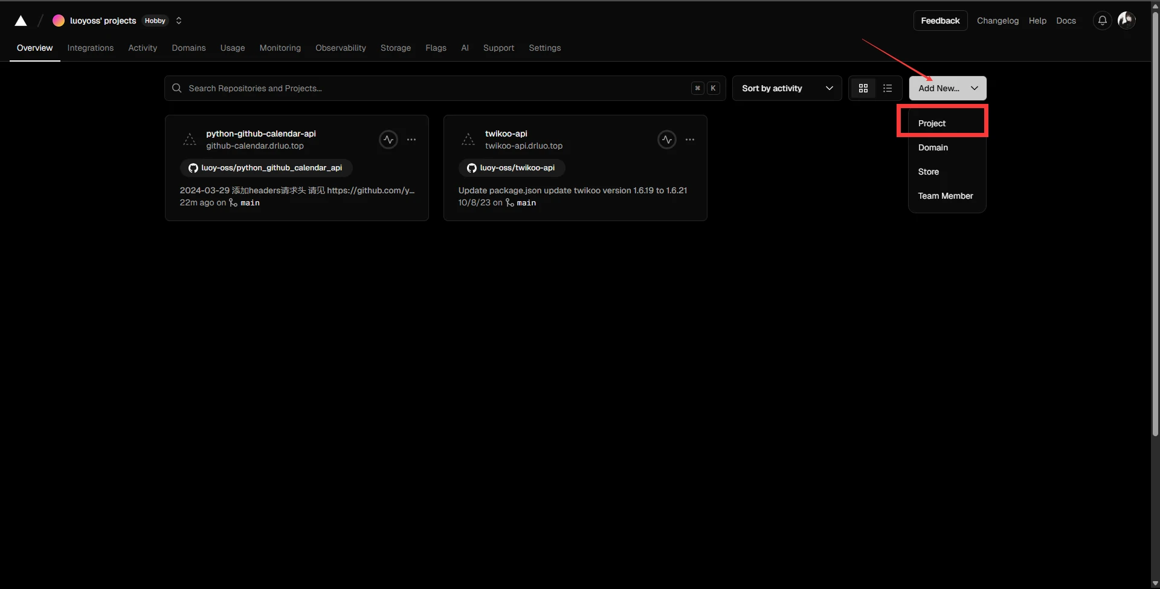Switch to grid view layout
1160x589 pixels.
pyautogui.click(x=863, y=88)
